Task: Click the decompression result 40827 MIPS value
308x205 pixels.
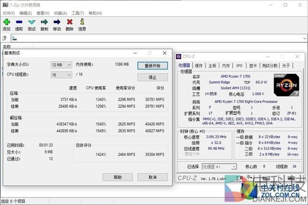Action: click(154, 131)
